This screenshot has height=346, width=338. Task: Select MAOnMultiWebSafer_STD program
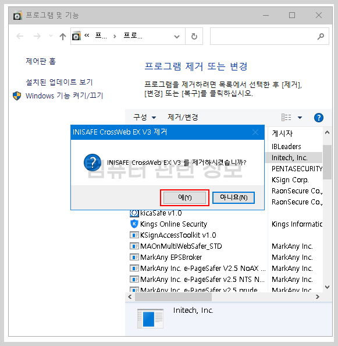tap(181, 246)
